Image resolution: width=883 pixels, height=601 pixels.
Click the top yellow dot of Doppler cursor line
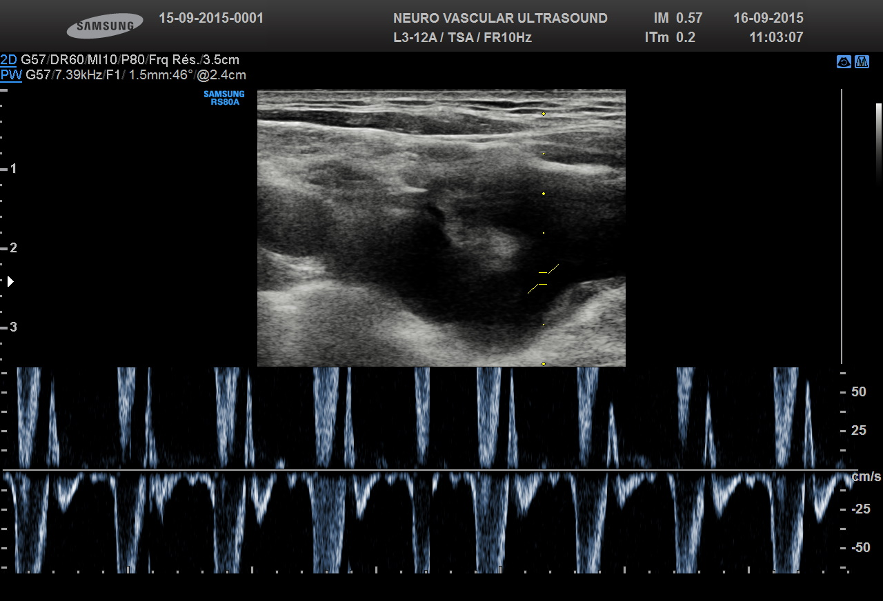pyautogui.click(x=544, y=113)
